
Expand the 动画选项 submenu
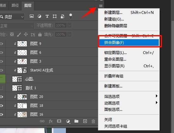[129, 103]
